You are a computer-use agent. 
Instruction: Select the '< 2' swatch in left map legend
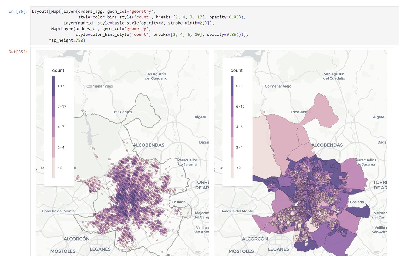tap(54, 168)
